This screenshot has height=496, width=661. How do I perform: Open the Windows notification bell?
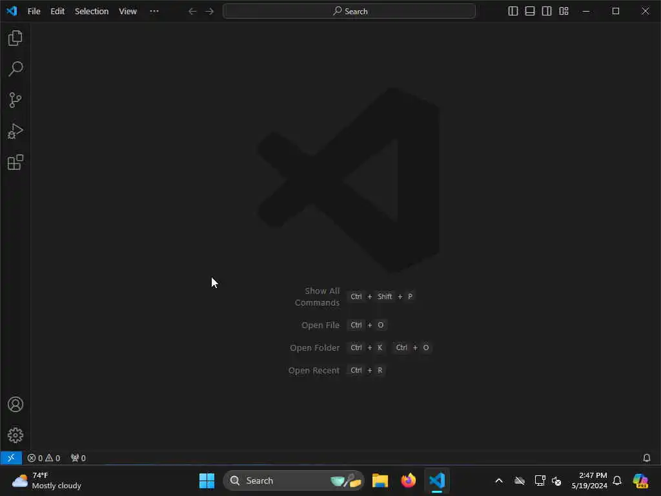[617, 480]
